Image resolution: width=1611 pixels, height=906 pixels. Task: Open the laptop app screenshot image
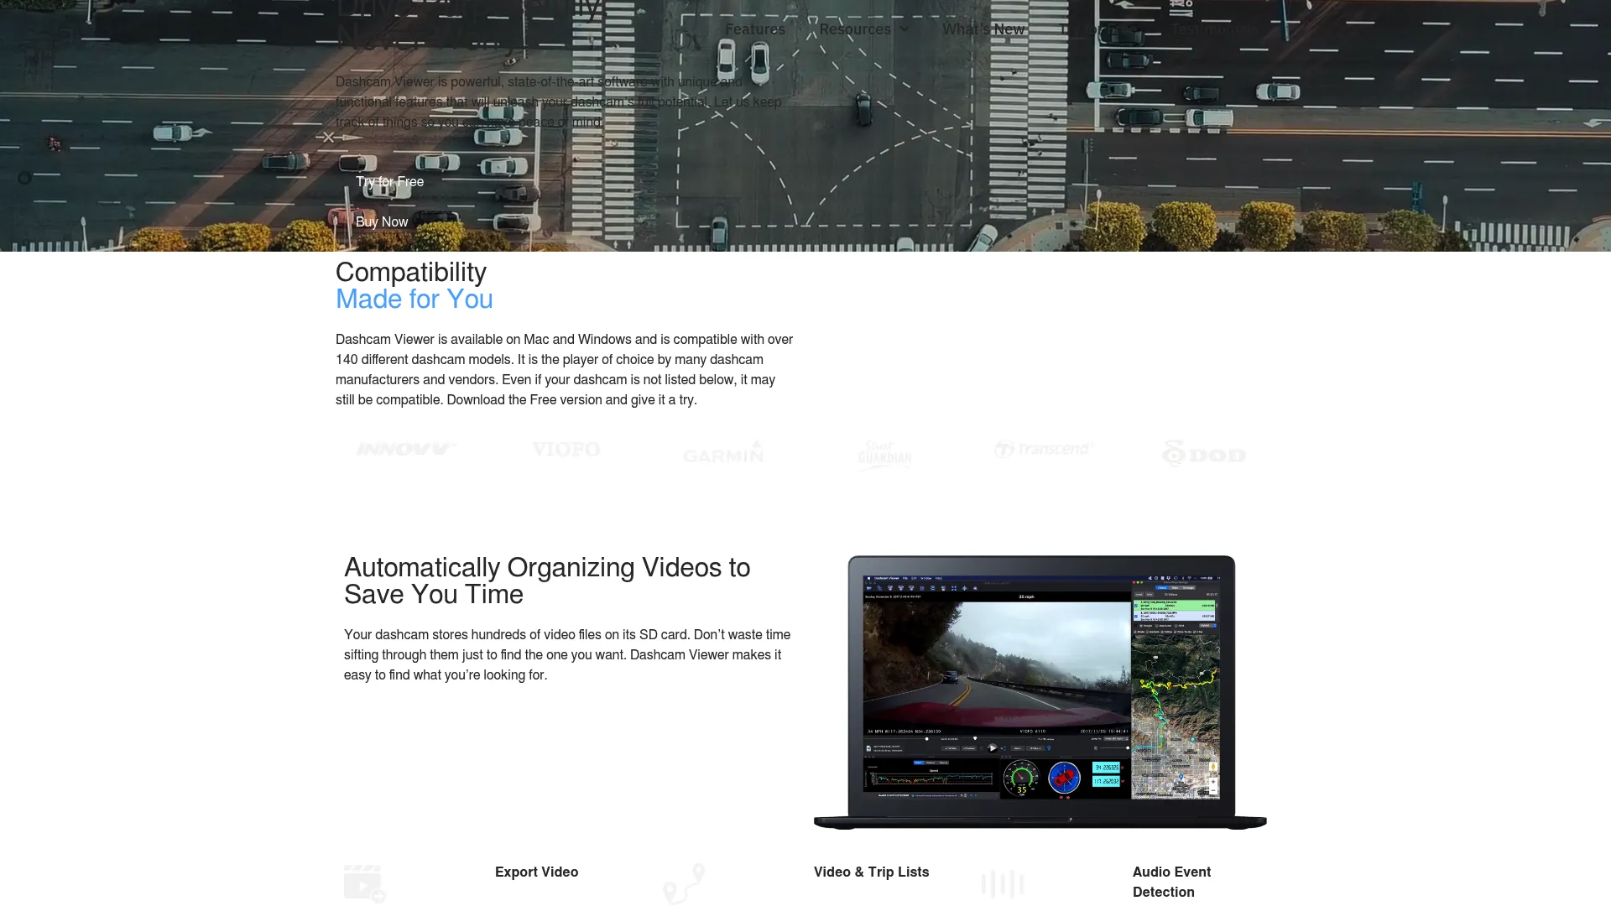point(1040,692)
